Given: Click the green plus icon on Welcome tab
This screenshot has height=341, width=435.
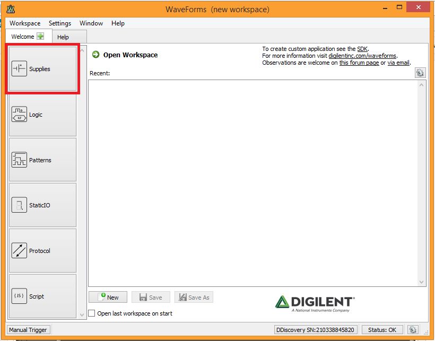Looking at the screenshot, I should coord(40,36).
